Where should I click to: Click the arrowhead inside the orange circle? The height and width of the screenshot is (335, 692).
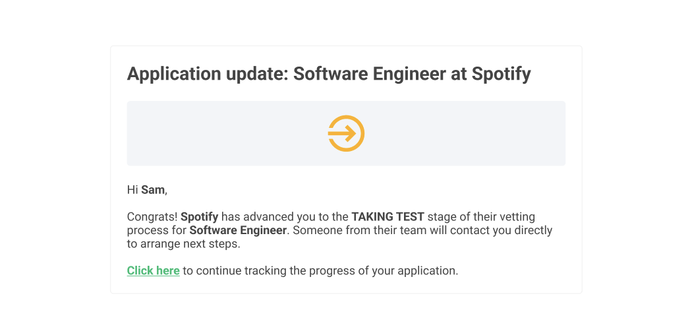(x=351, y=133)
